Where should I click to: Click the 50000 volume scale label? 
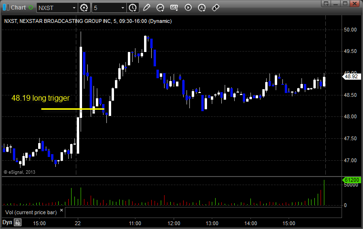pyautogui.click(x=351, y=185)
